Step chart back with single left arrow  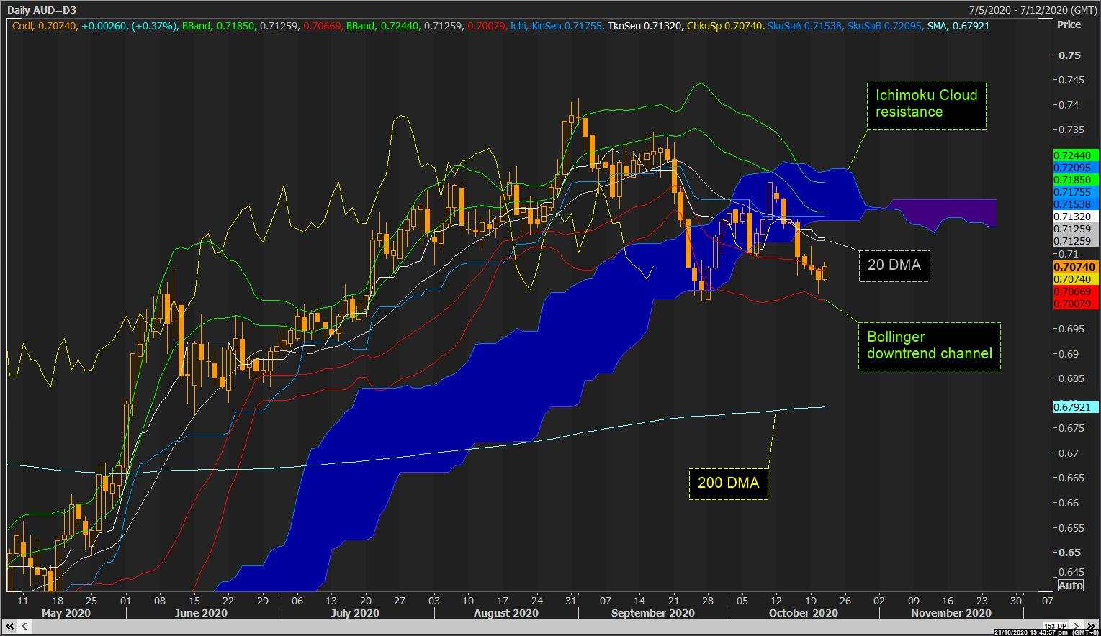[24, 626]
